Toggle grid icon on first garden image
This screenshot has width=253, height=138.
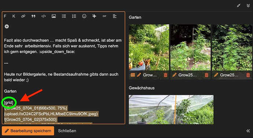click(x=133, y=75)
